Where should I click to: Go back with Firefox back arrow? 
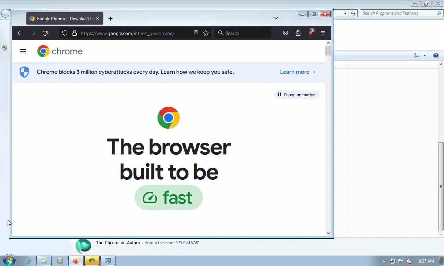(20, 33)
